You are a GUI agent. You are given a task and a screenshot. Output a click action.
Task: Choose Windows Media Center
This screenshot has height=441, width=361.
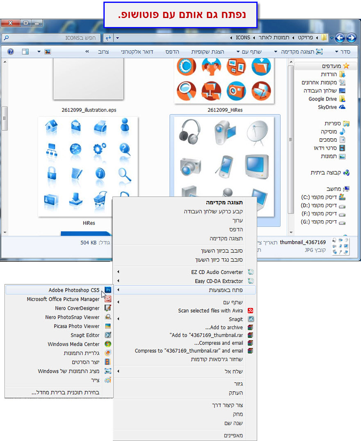(x=59, y=344)
